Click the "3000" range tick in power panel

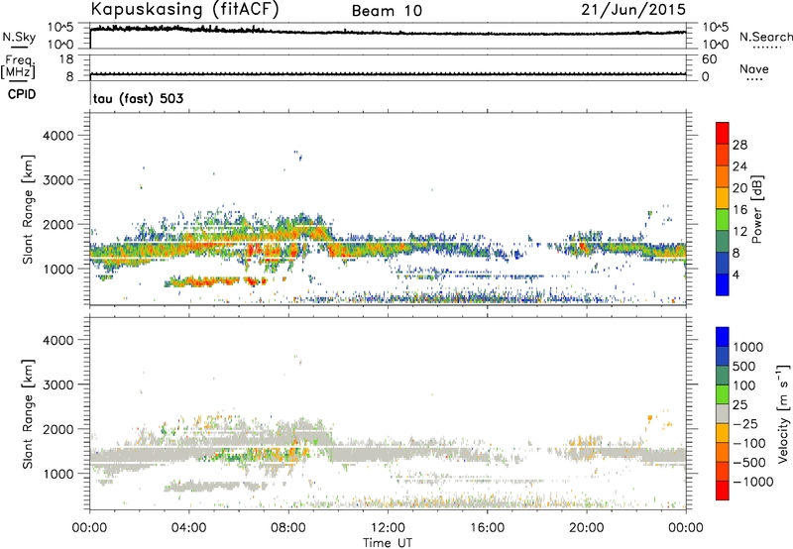click(x=57, y=180)
